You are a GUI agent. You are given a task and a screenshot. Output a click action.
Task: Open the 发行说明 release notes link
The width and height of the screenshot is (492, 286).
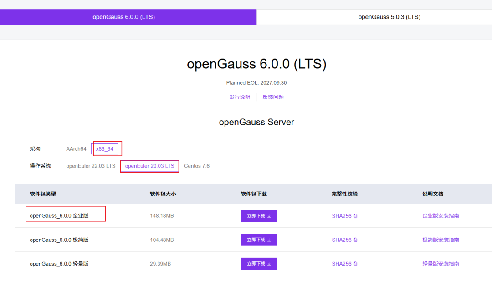click(x=240, y=97)
